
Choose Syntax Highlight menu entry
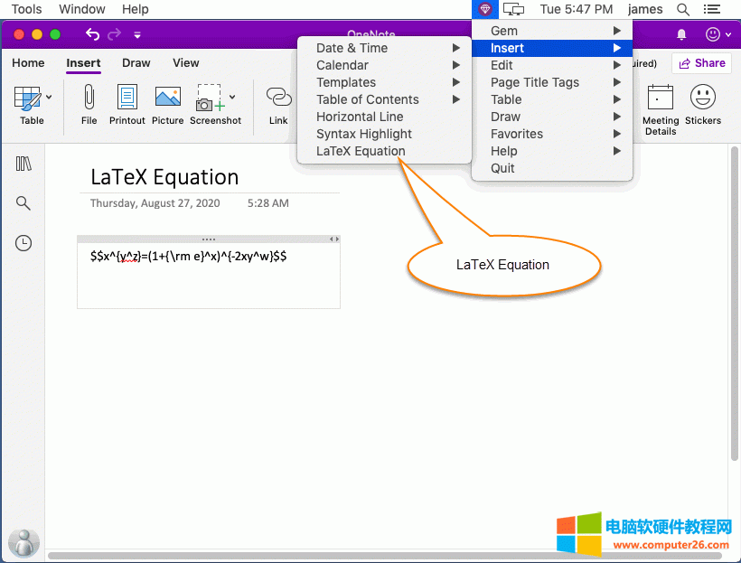coord(364,134)
